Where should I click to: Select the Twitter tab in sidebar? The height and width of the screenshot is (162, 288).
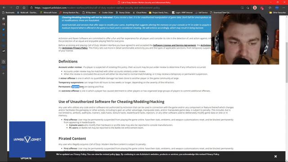[x=4, y=29]
